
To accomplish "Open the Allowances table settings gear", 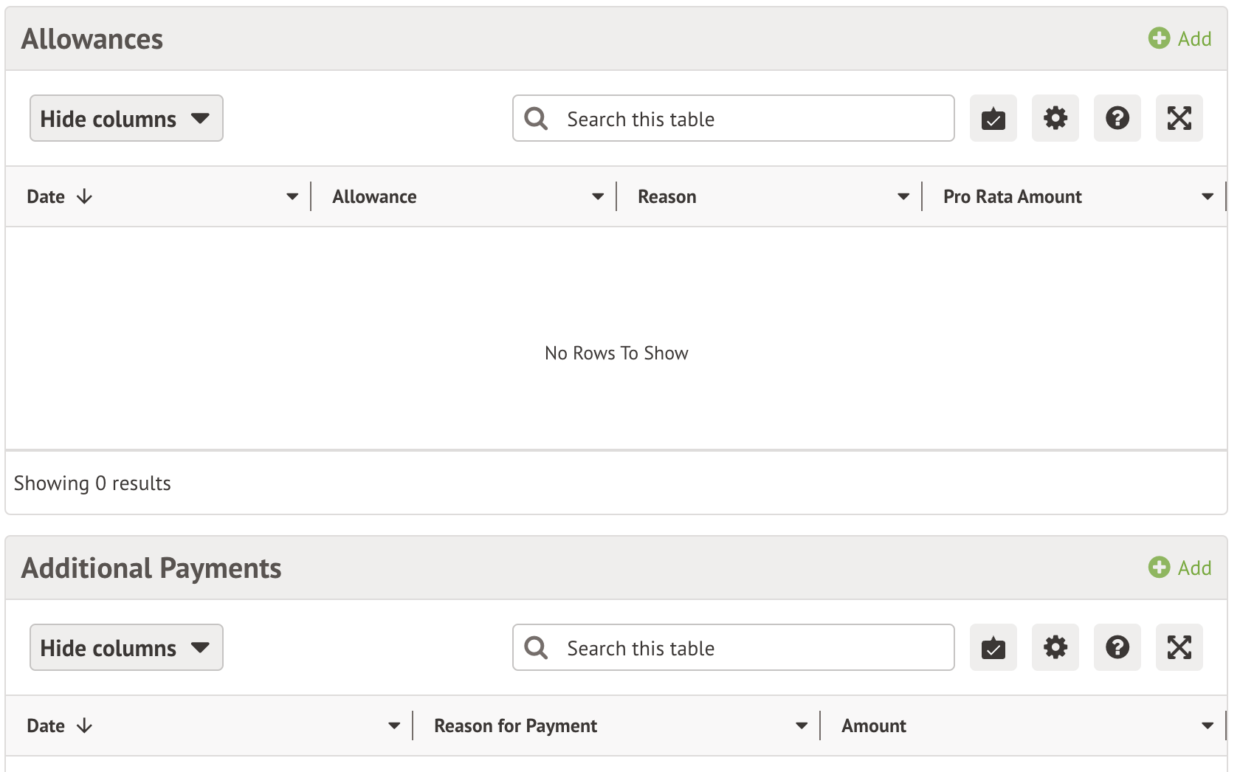I will [1055, 118].
